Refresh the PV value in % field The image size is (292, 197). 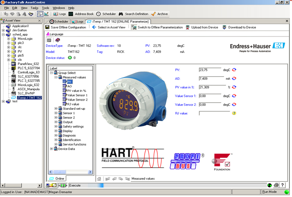(x=234, y=87)
